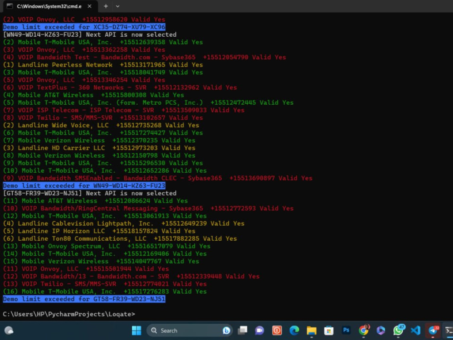Open Bing chat icon in search box
Image resolution: width=453 pixels, height=340 pixels.
(x=226, y=330)
